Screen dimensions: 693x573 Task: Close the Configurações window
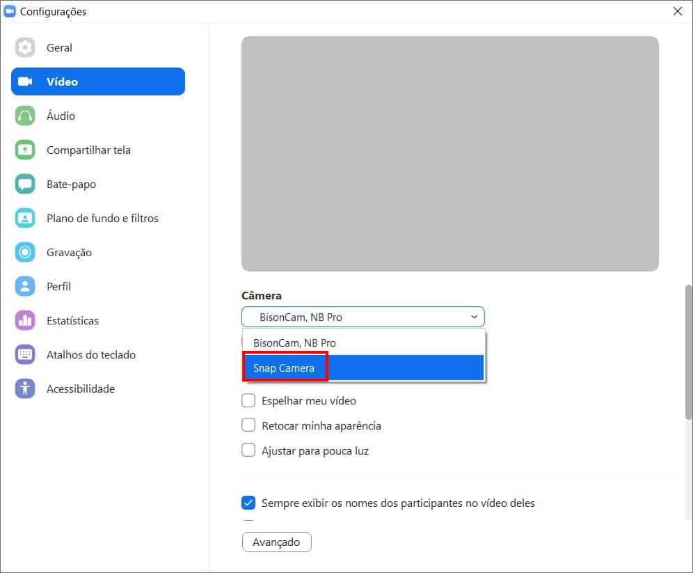pyautogui.click(x=677, y=12)
